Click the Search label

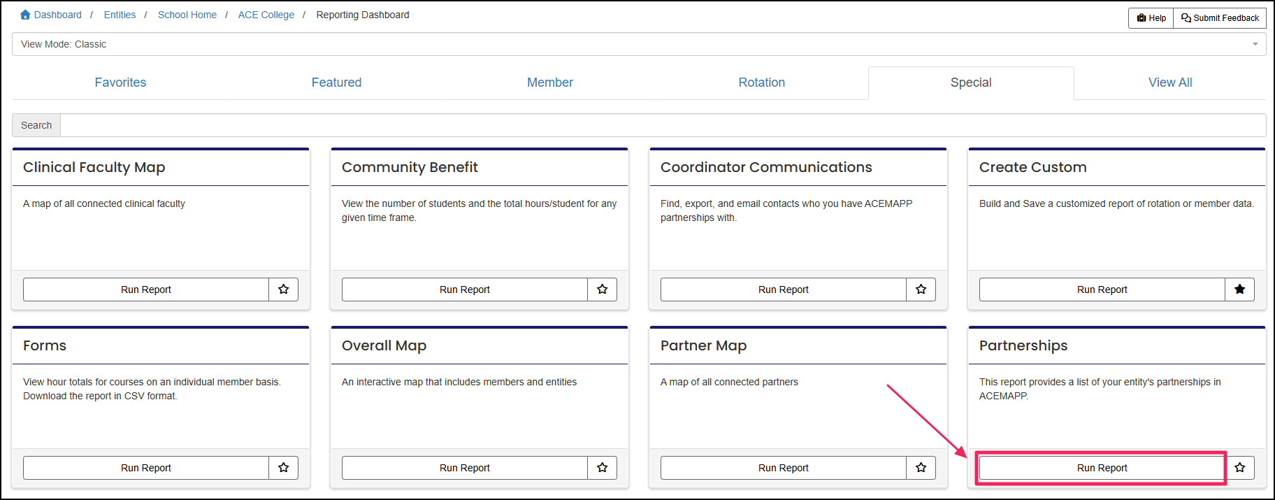pyautogui.click(x=36, y=125)
